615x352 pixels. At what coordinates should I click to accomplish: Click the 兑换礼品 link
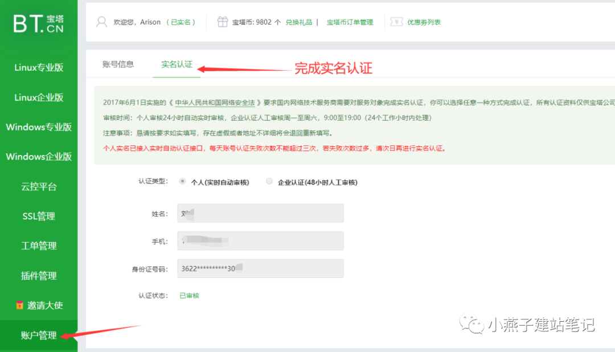click(298, 22)
